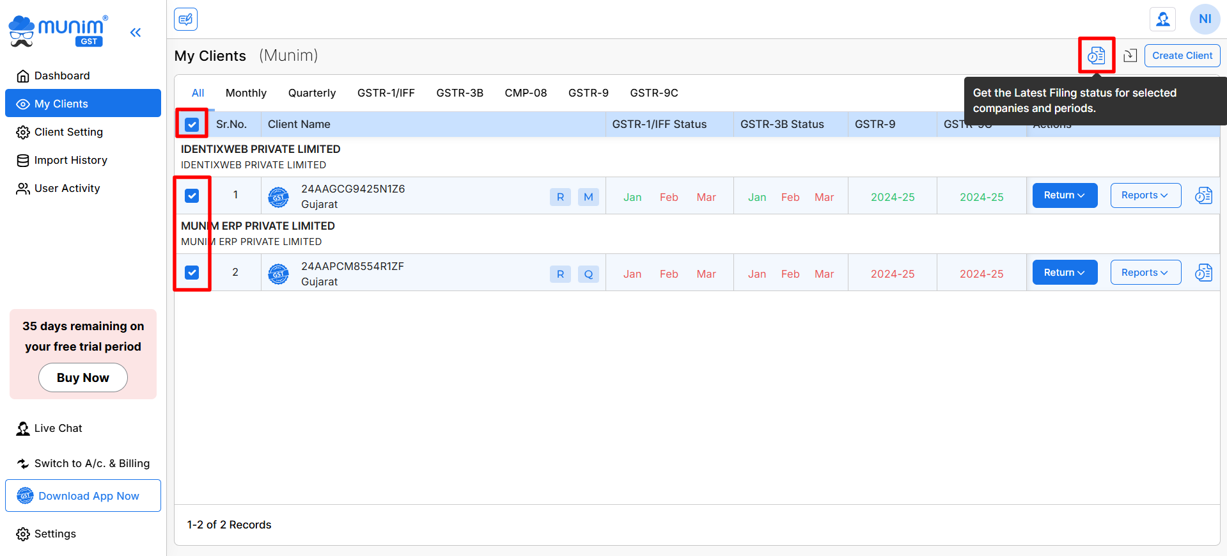Click the import clients icon beside Create Client

(1130, 56)
